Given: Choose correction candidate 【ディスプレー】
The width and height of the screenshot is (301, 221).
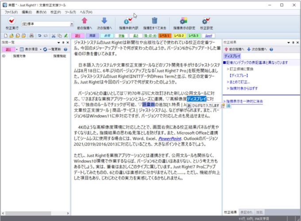Looking at the screenshot, I should tap(239, 75).
